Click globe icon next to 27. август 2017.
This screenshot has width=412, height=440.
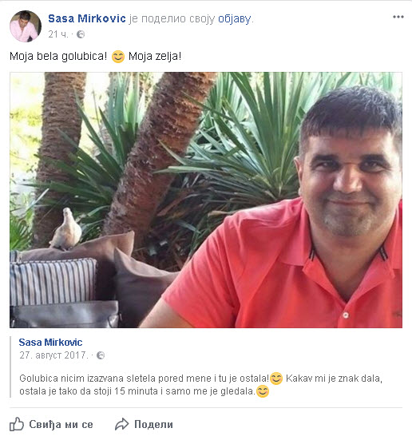tap(101, 355)
